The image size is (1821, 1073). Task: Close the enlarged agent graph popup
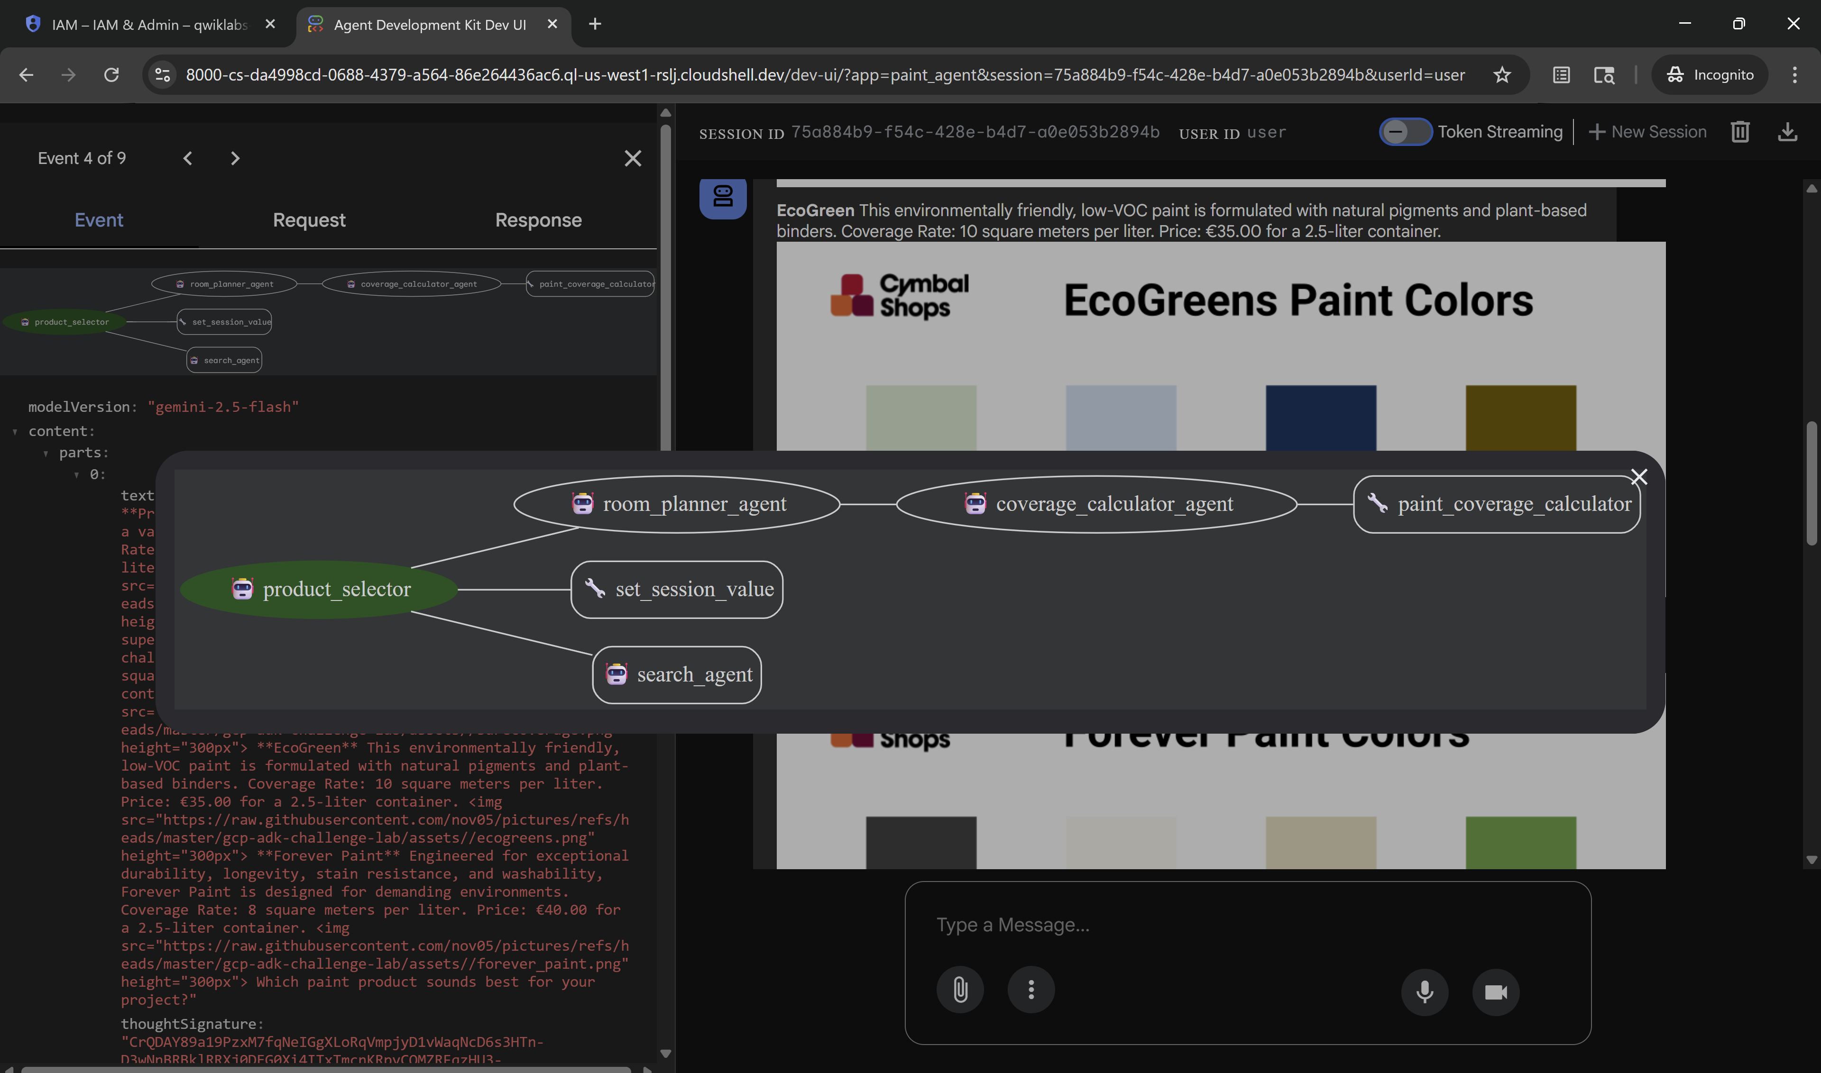click(1639, 477)
